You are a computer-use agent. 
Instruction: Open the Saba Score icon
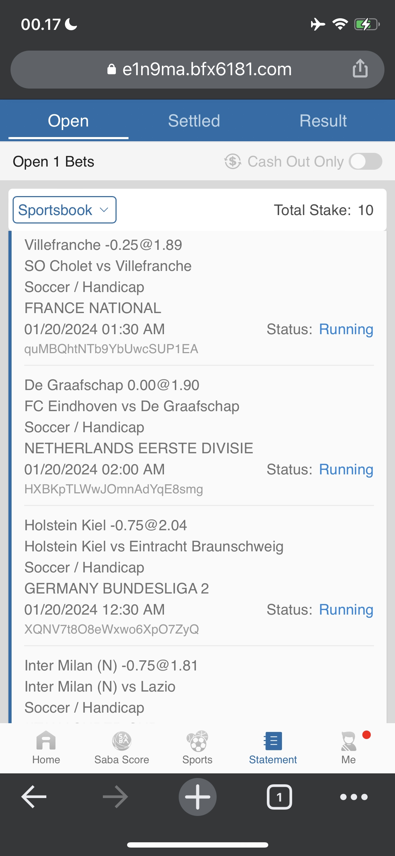[x=121, y=741]
